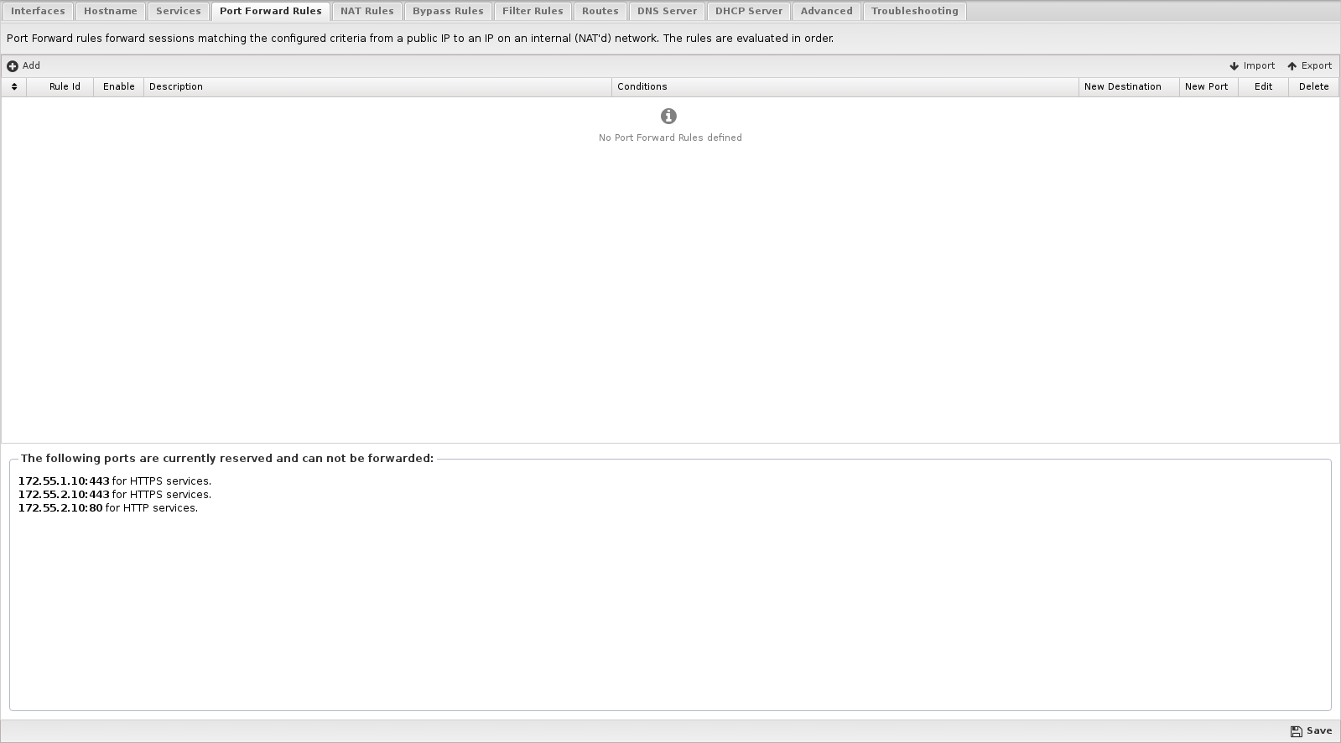Select the "No Port Forward Rules defined" text
Viewport: 1341px width, 743px height.
[670, 138]
